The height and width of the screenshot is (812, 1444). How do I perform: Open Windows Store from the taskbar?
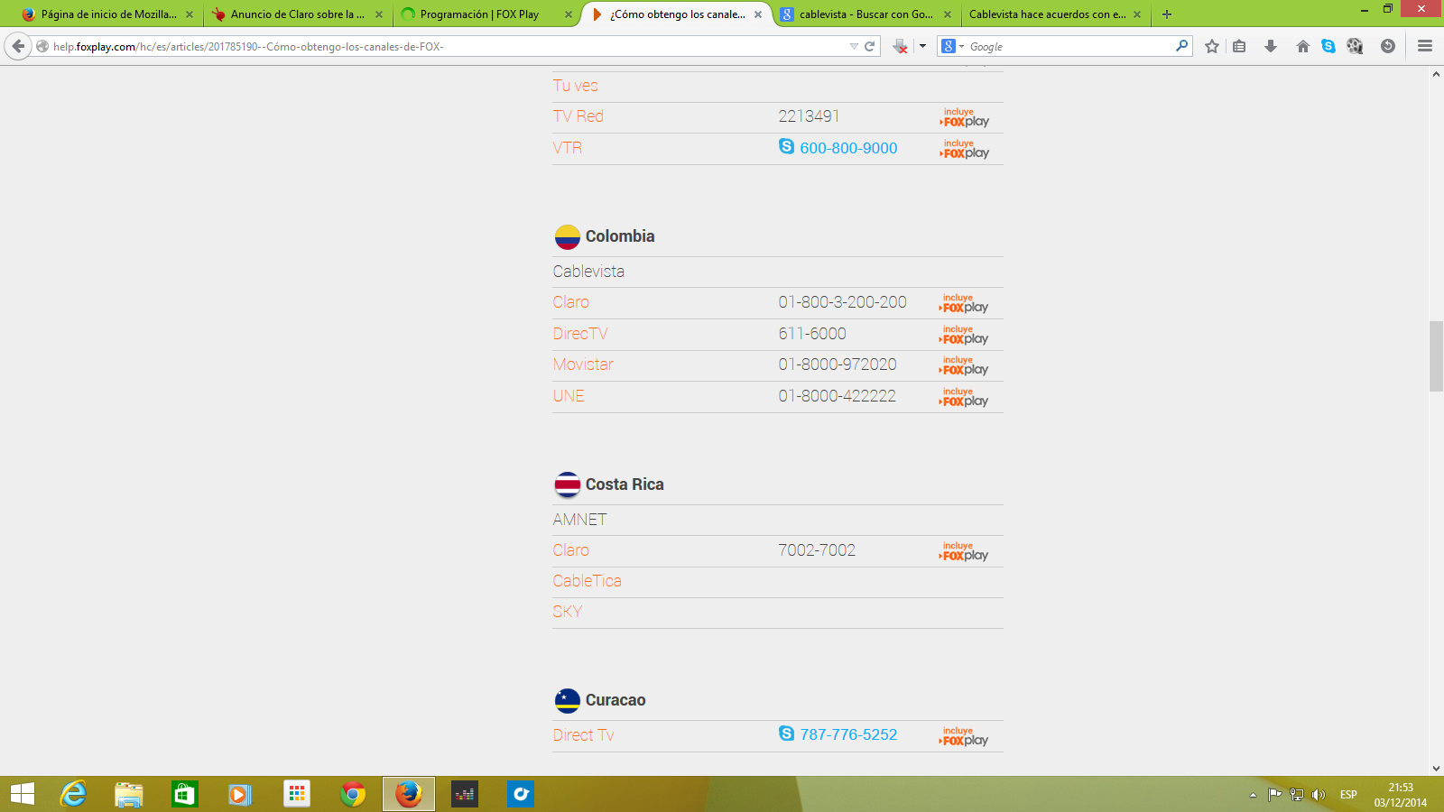[185, 794]
